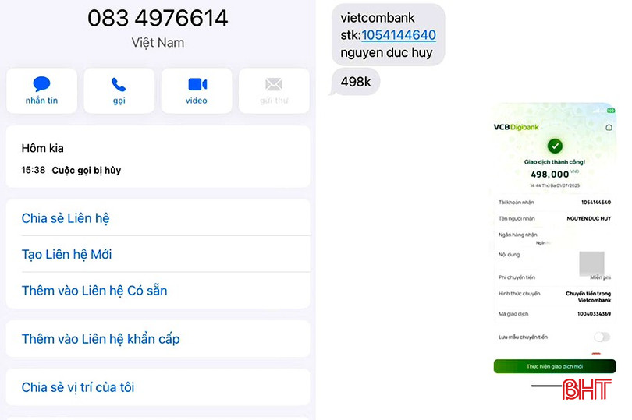Tap phone number 083 4976614 header
Image resolution: width=632 pixels, height=420 pixels.
158,18
